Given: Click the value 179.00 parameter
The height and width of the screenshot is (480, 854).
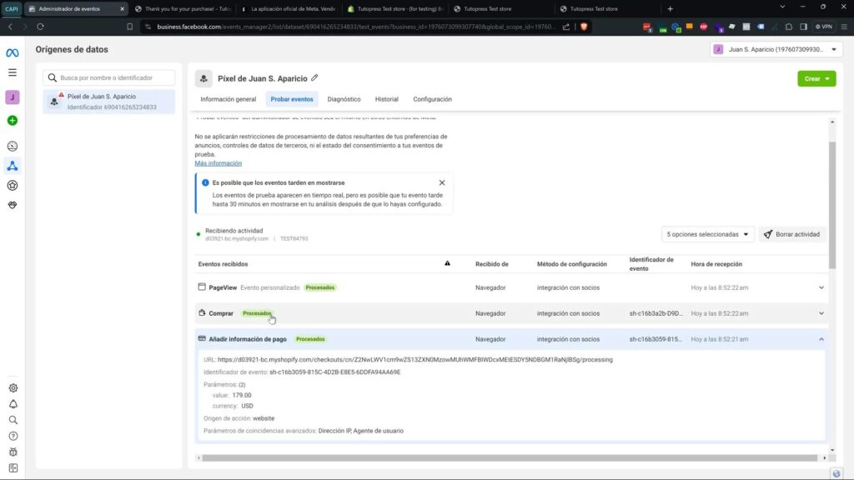Looking at the screenshot, I should [x=241, y=395].
